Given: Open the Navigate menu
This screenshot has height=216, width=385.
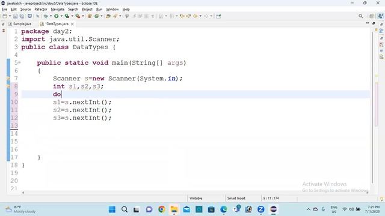Looking at the screenshot, I should coord(58,10).
